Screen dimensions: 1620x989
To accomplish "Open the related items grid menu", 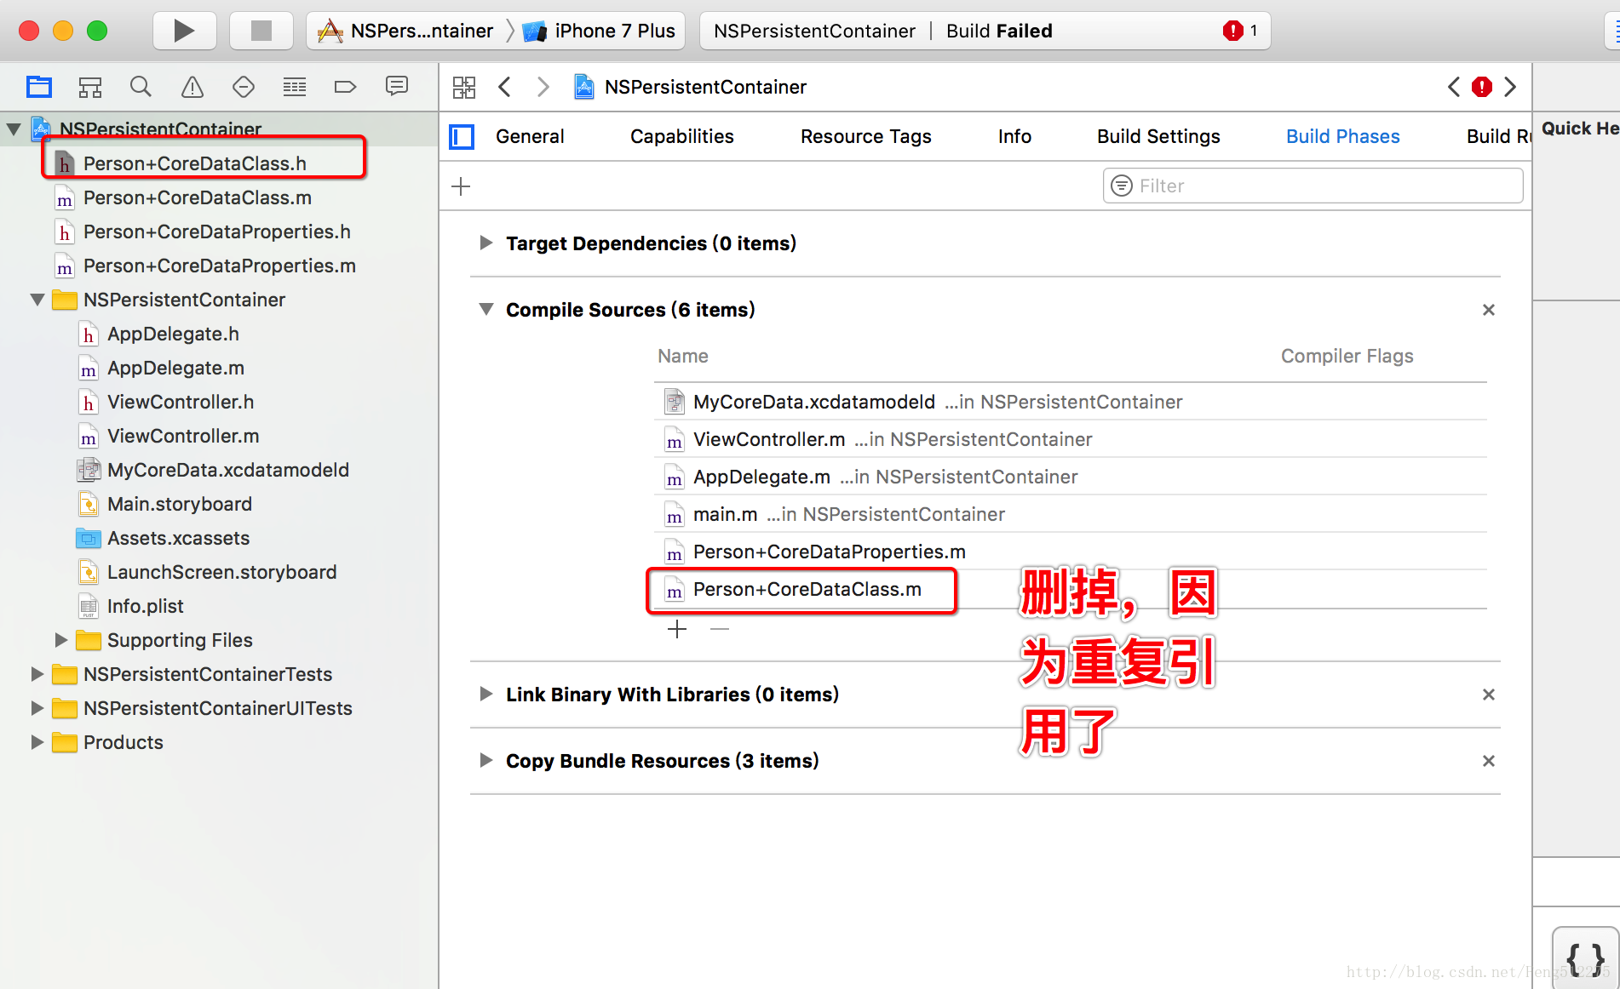I will click(464, 87).
